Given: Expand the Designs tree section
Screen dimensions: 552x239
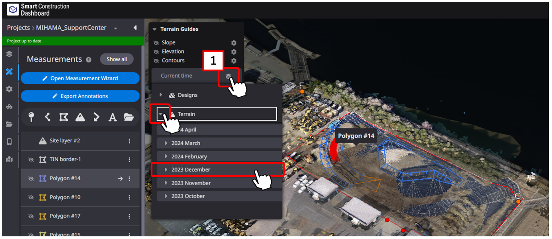Looking at the screenshot, I should tap(161, 95).
